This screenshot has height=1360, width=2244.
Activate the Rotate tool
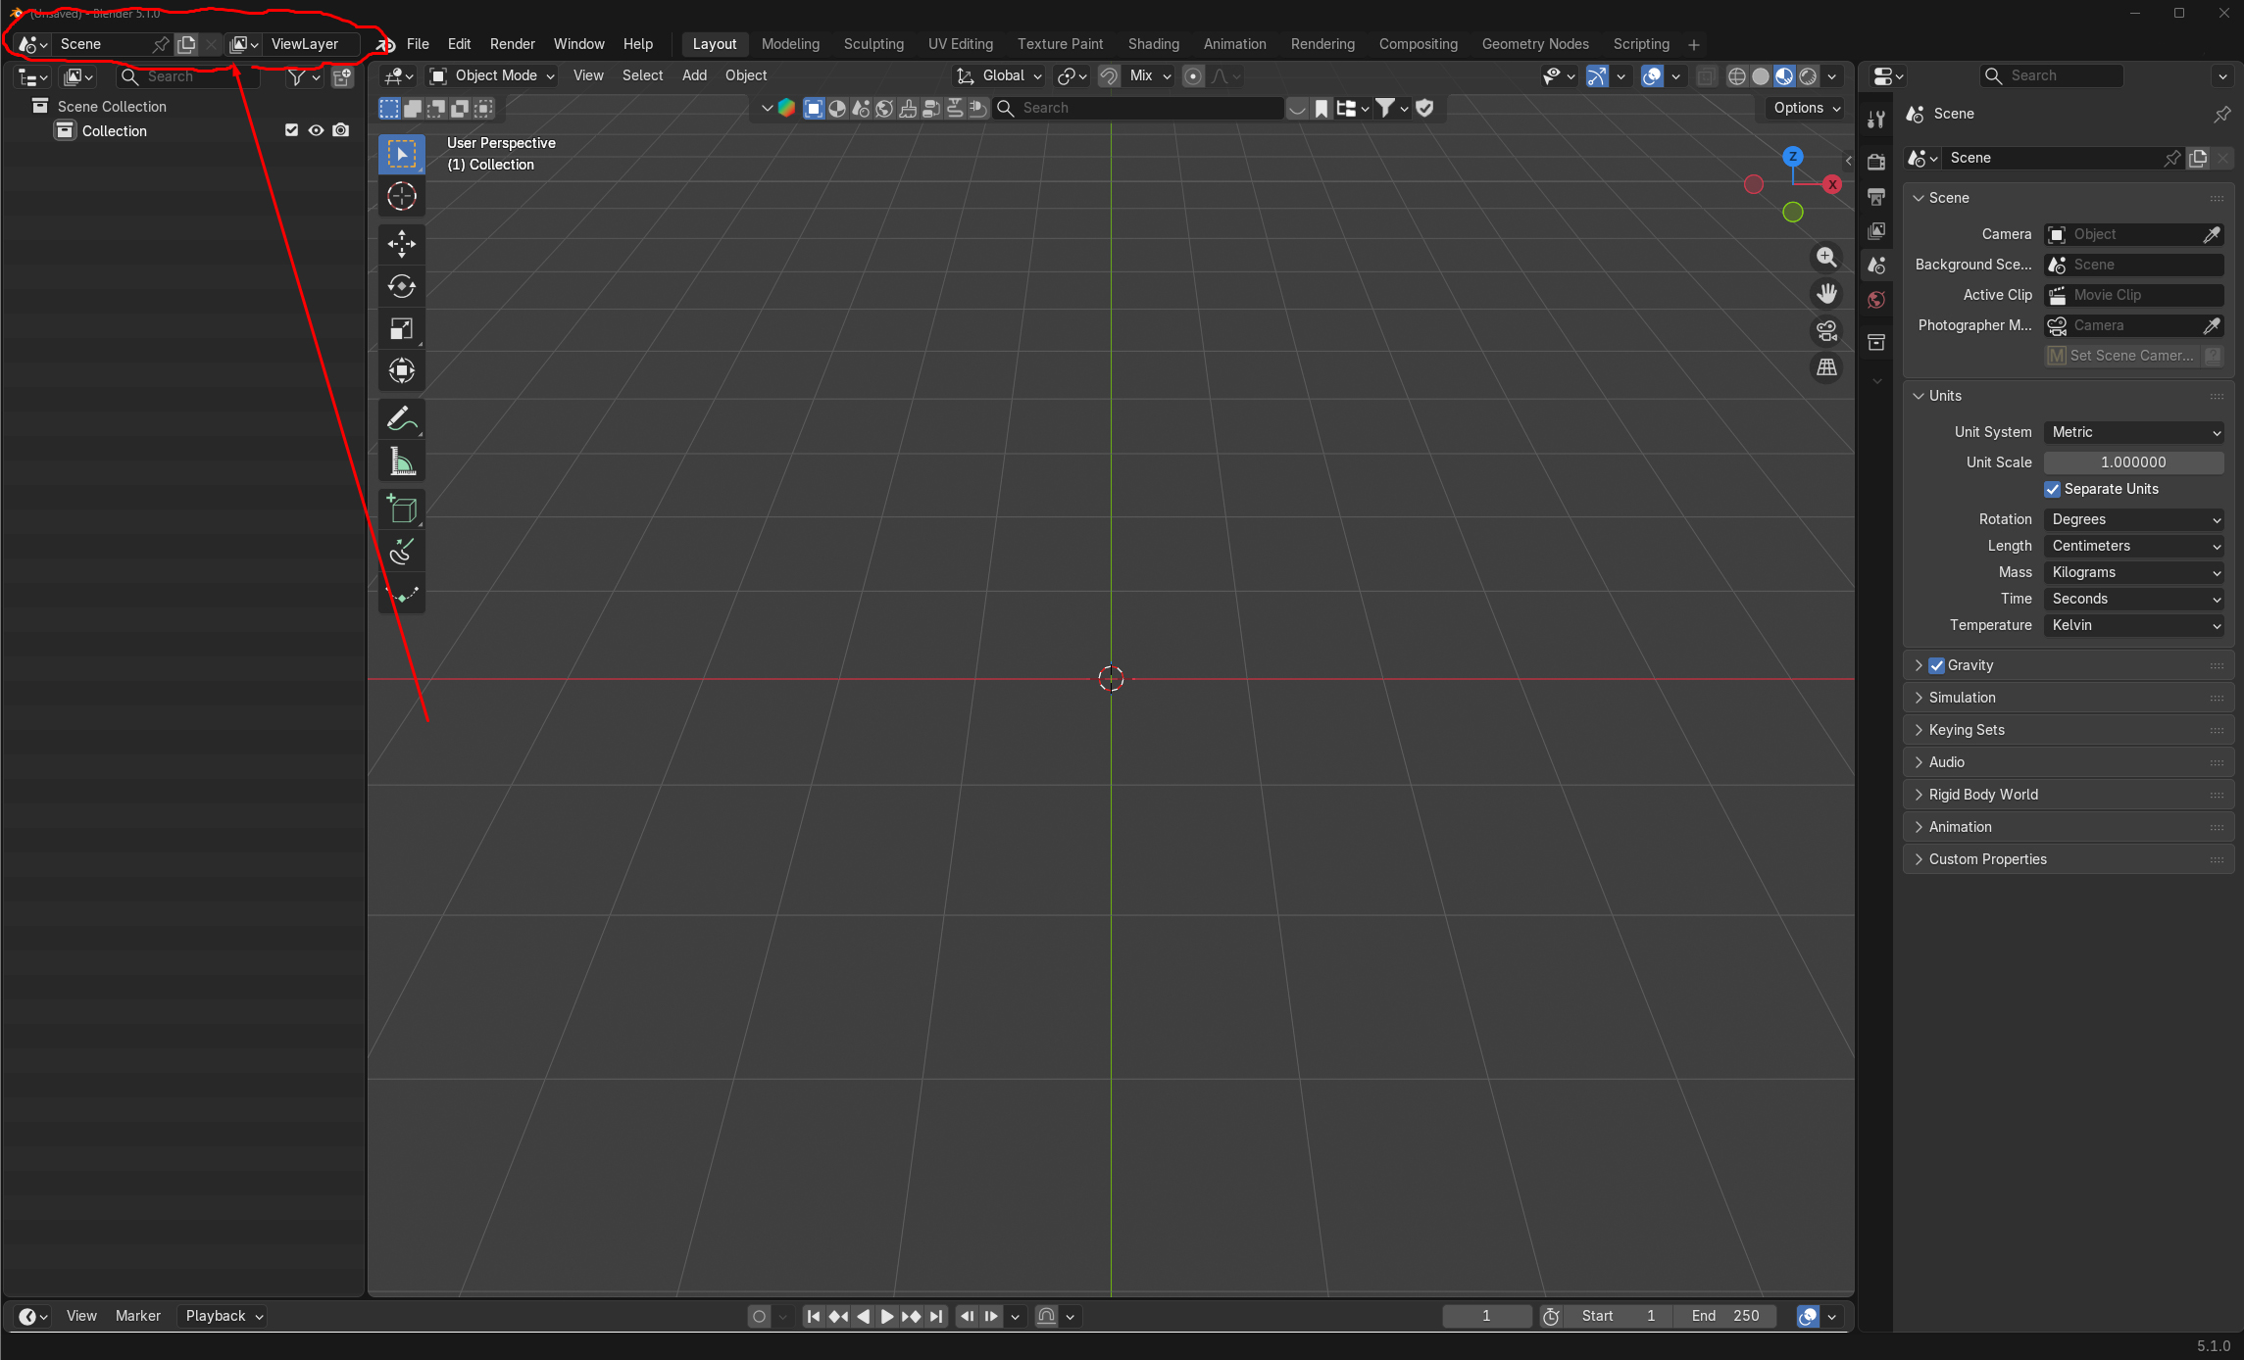(x=401, y=286)
